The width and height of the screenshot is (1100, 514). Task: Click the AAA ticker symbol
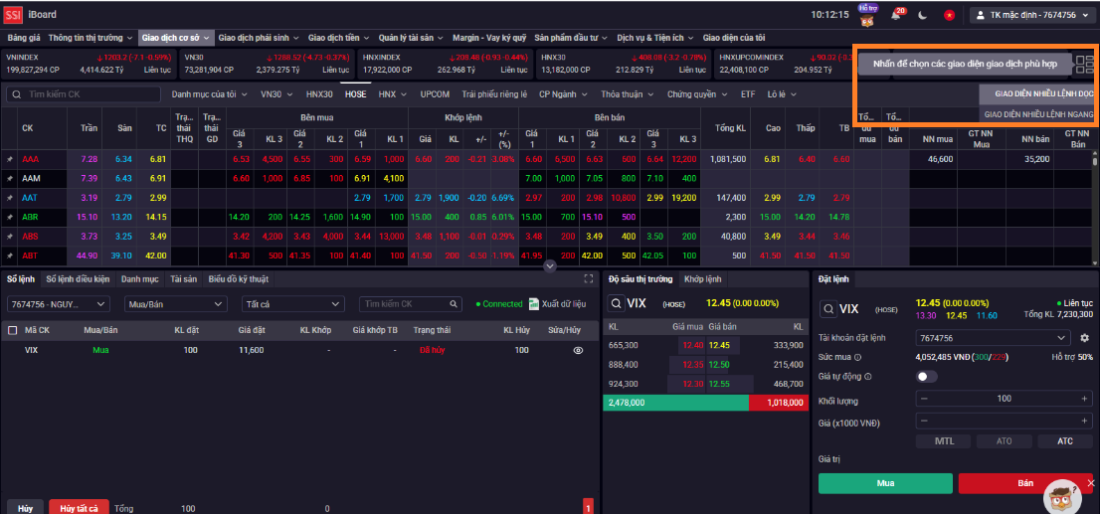(x=30, y=160)
